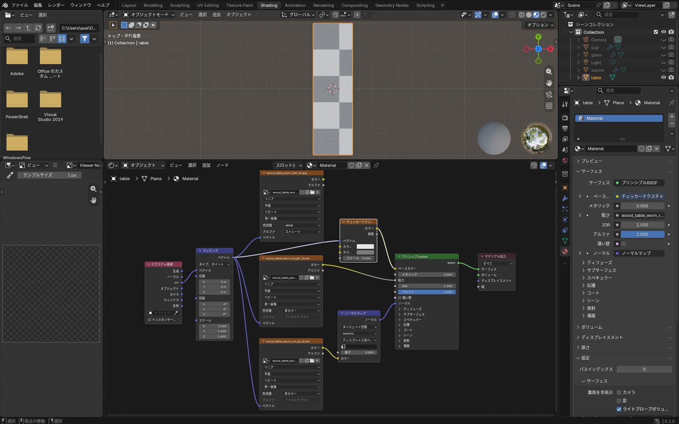Viewport: 679px width, 424px height.
Task: Open the Object Constraints properties tab
Action: tap(565, 230)
